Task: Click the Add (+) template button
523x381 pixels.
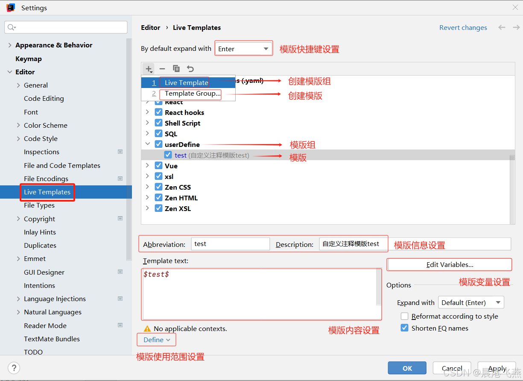Action: [149, 69]
